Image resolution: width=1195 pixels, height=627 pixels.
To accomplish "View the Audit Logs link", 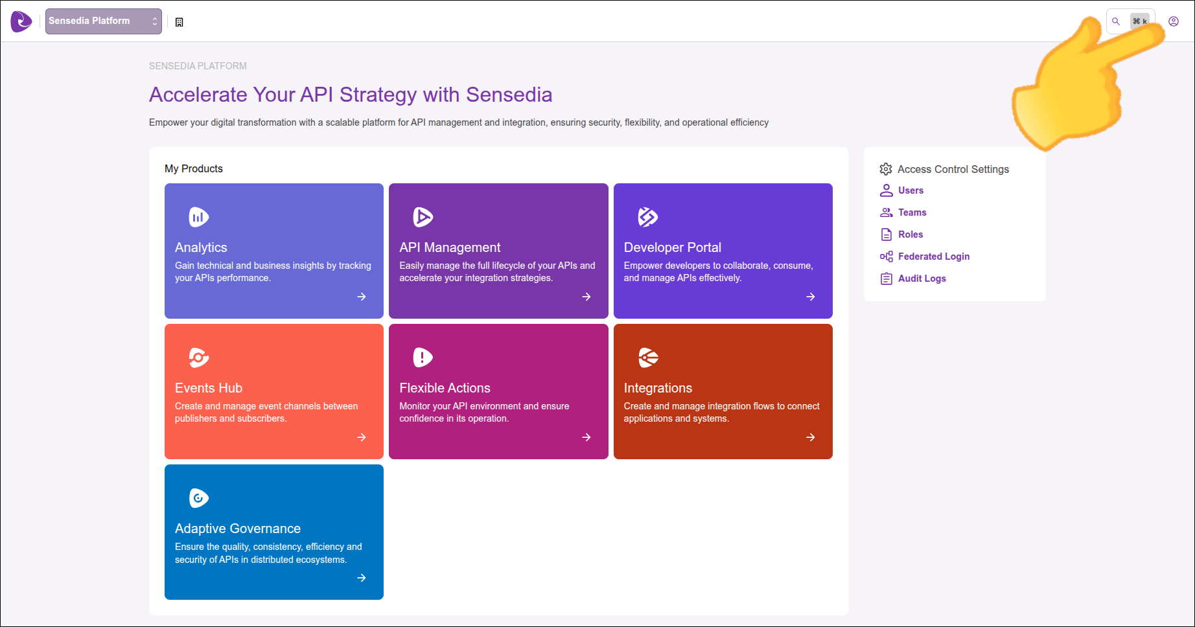I will point(922,279).
